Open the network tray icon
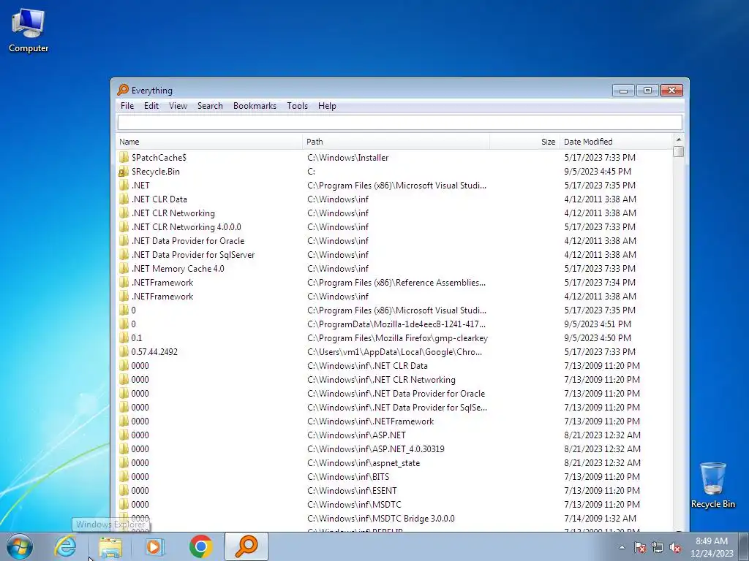 coord(658,547)
